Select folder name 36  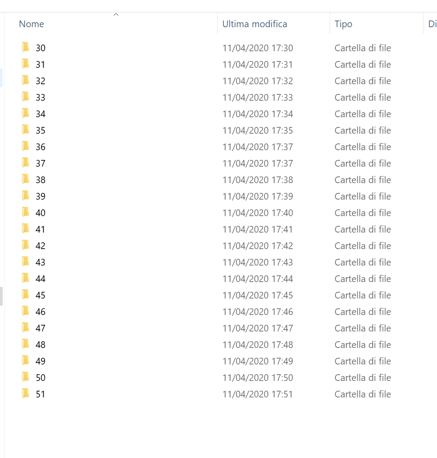coord(40,147)
